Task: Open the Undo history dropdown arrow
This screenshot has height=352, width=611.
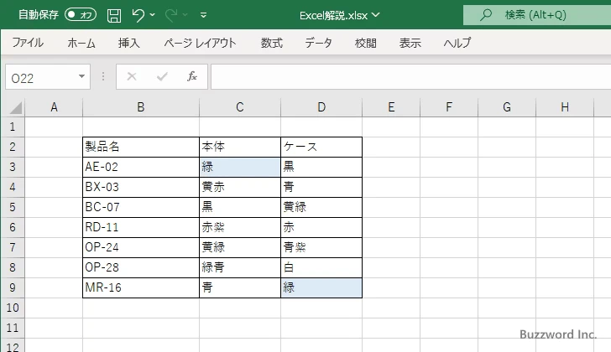Action: (x=153, y=15)
